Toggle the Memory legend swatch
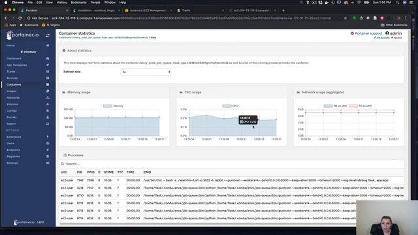 107,106
